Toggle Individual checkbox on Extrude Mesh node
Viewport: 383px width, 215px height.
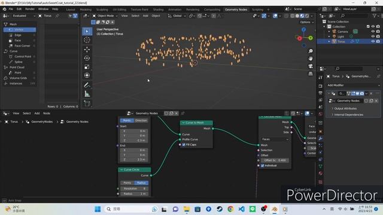point(263,165)
